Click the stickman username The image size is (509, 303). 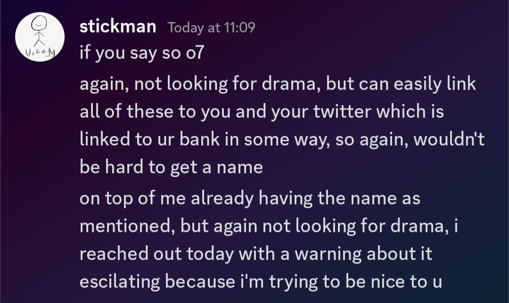(118, 27)
